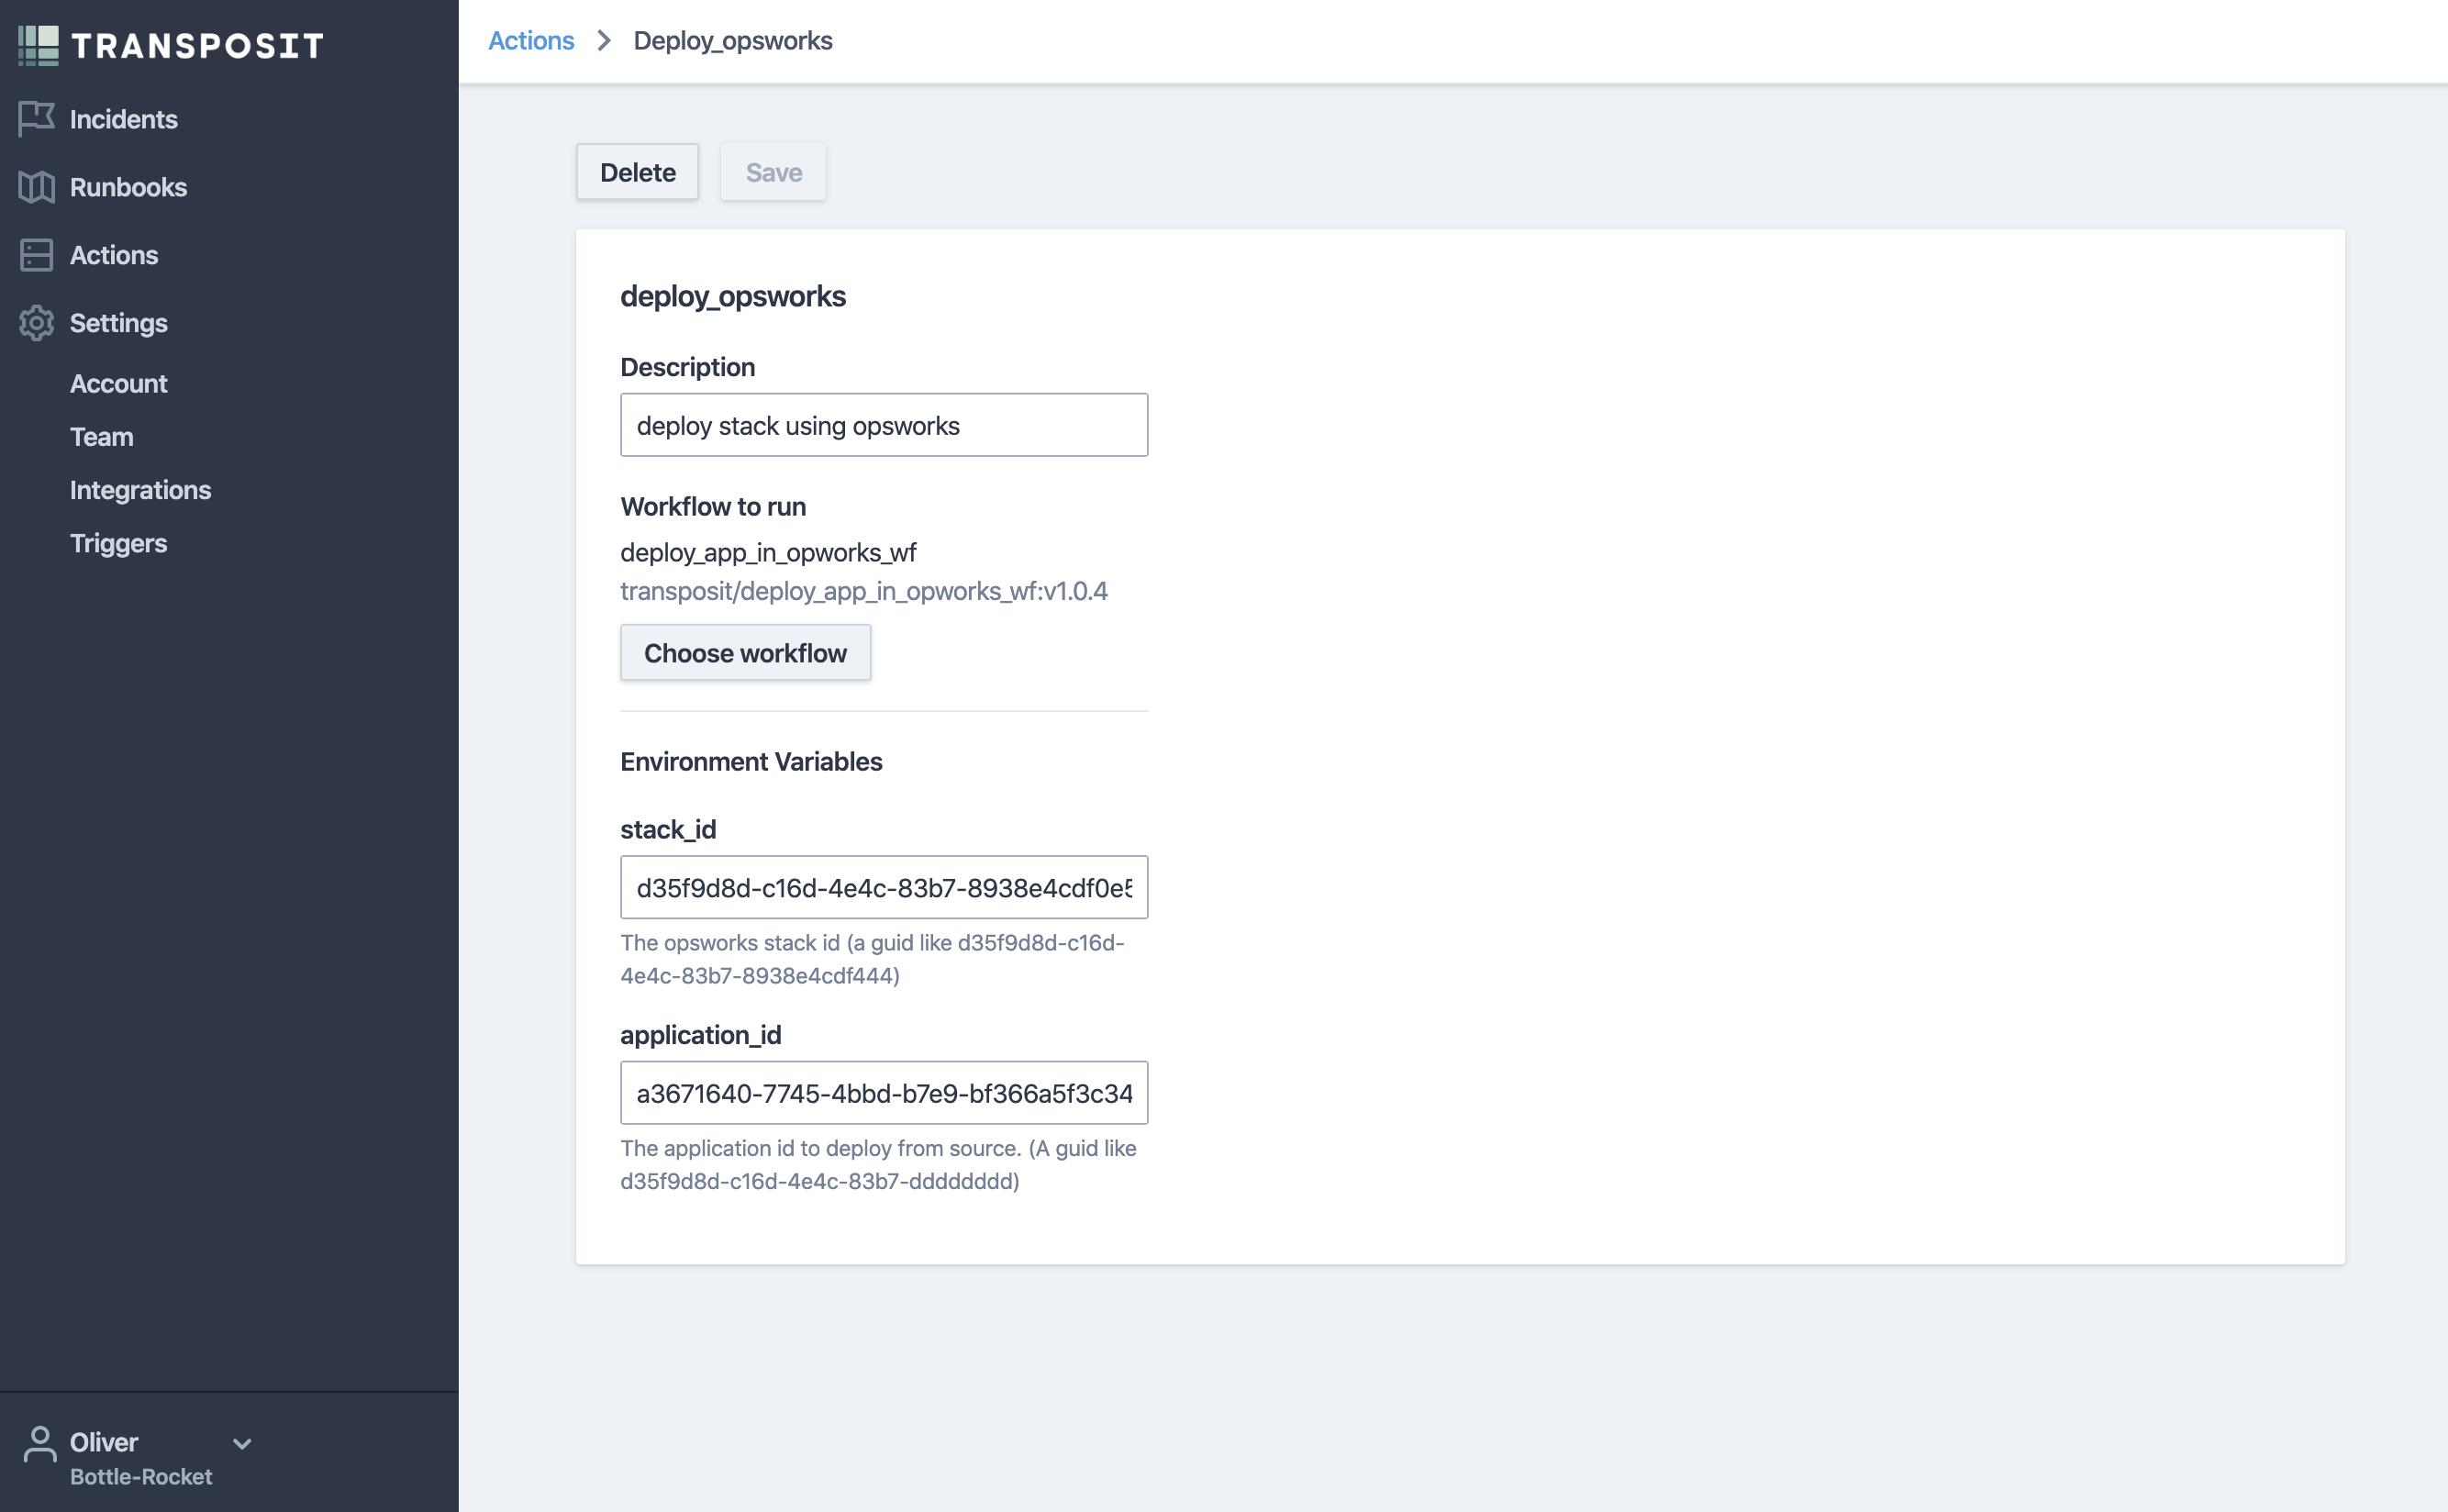Click the Choose workflow button
This screenshot has width=2448, height=1512.
[x=745, y=653]
